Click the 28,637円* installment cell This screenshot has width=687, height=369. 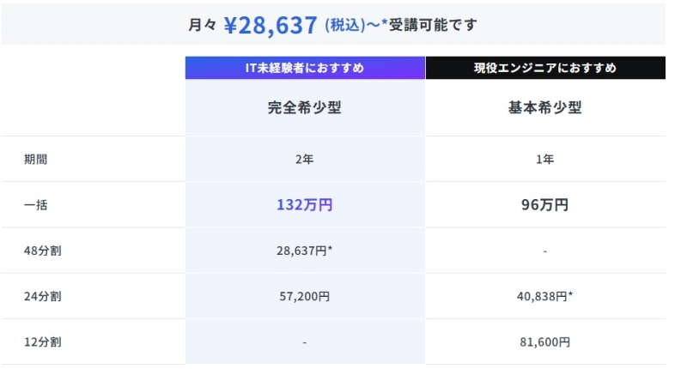pos(305,251)
